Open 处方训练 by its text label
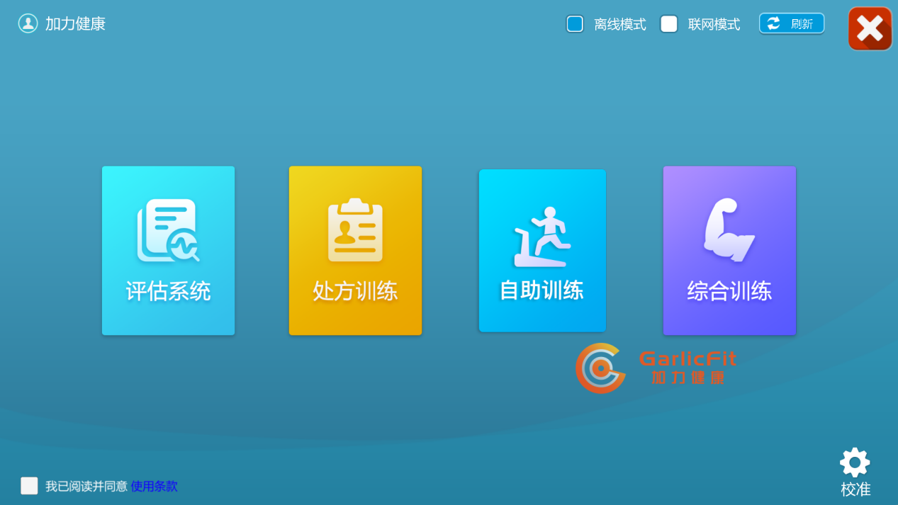The height and width of the screenshot is (505, 898). (355, 291)
